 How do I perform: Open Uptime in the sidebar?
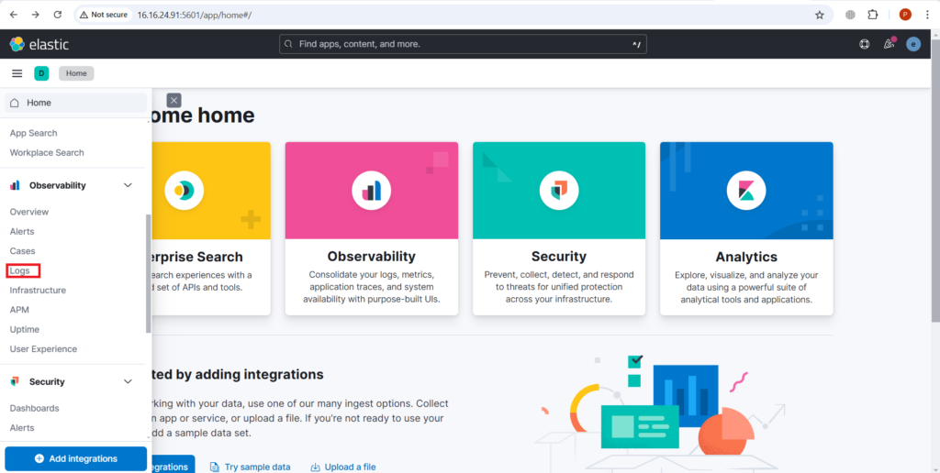(25, 329)
